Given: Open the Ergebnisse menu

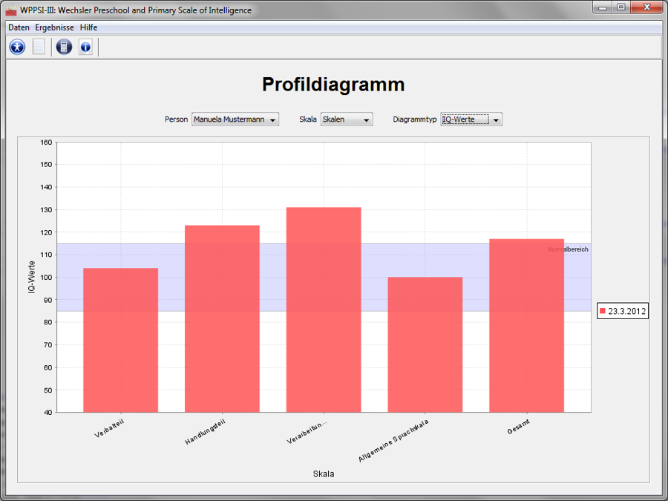Looking at the screenshot, I should coord(54,27).
